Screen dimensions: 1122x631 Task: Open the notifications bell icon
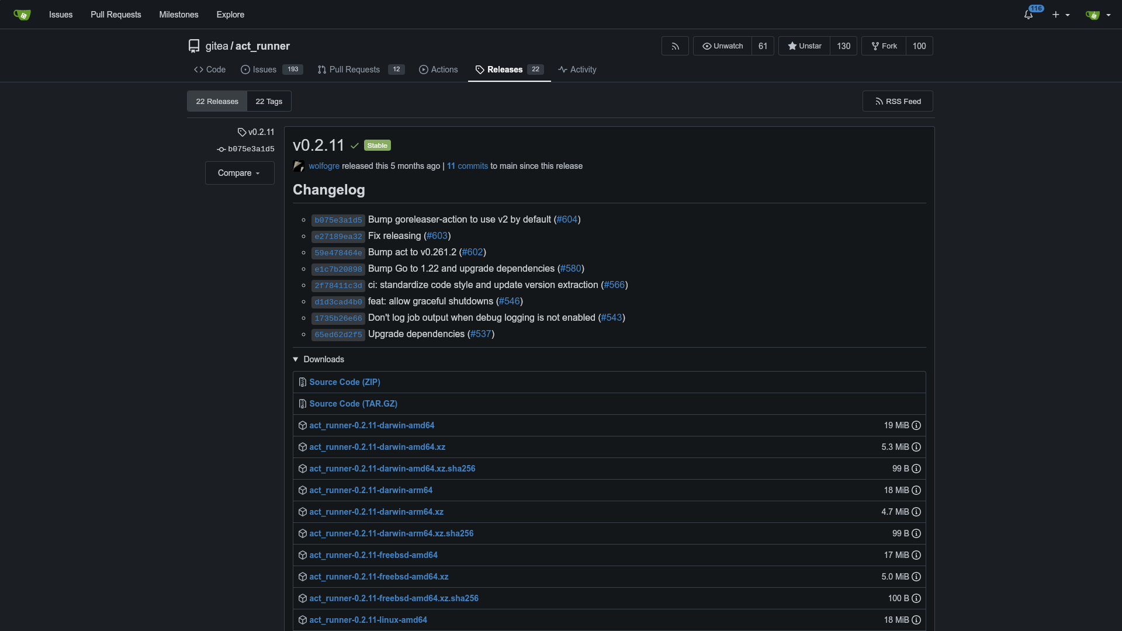[x=1028, y=15]
